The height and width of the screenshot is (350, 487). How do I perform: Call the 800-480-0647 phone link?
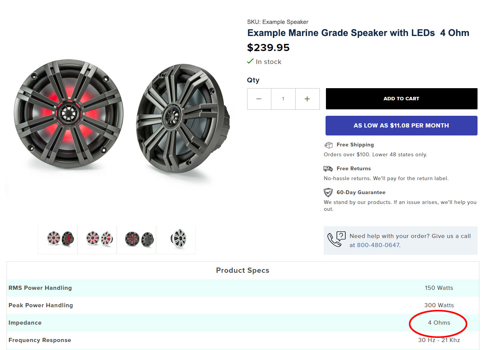[x=378, y=245]
